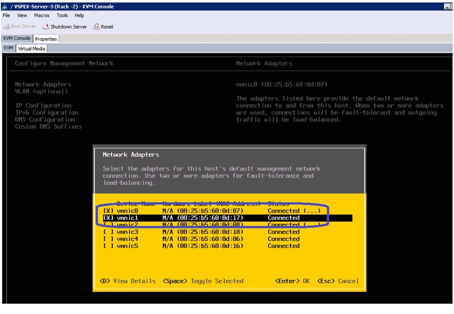The image size is (454, 314).
Task: Select the Virtual Media sub-tab
Action: [x=31, y=49]
